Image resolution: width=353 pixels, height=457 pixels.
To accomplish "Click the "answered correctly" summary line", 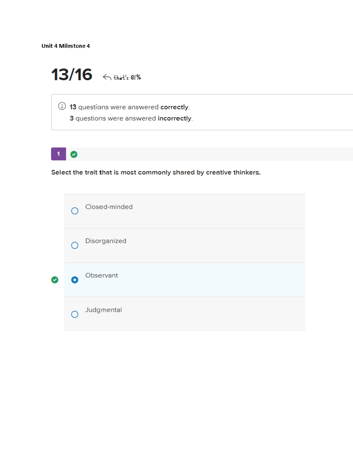I will click(129, 107).
